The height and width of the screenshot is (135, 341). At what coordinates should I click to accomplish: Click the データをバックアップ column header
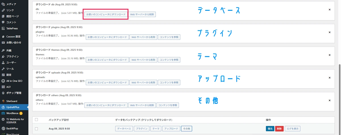(144, 120)
